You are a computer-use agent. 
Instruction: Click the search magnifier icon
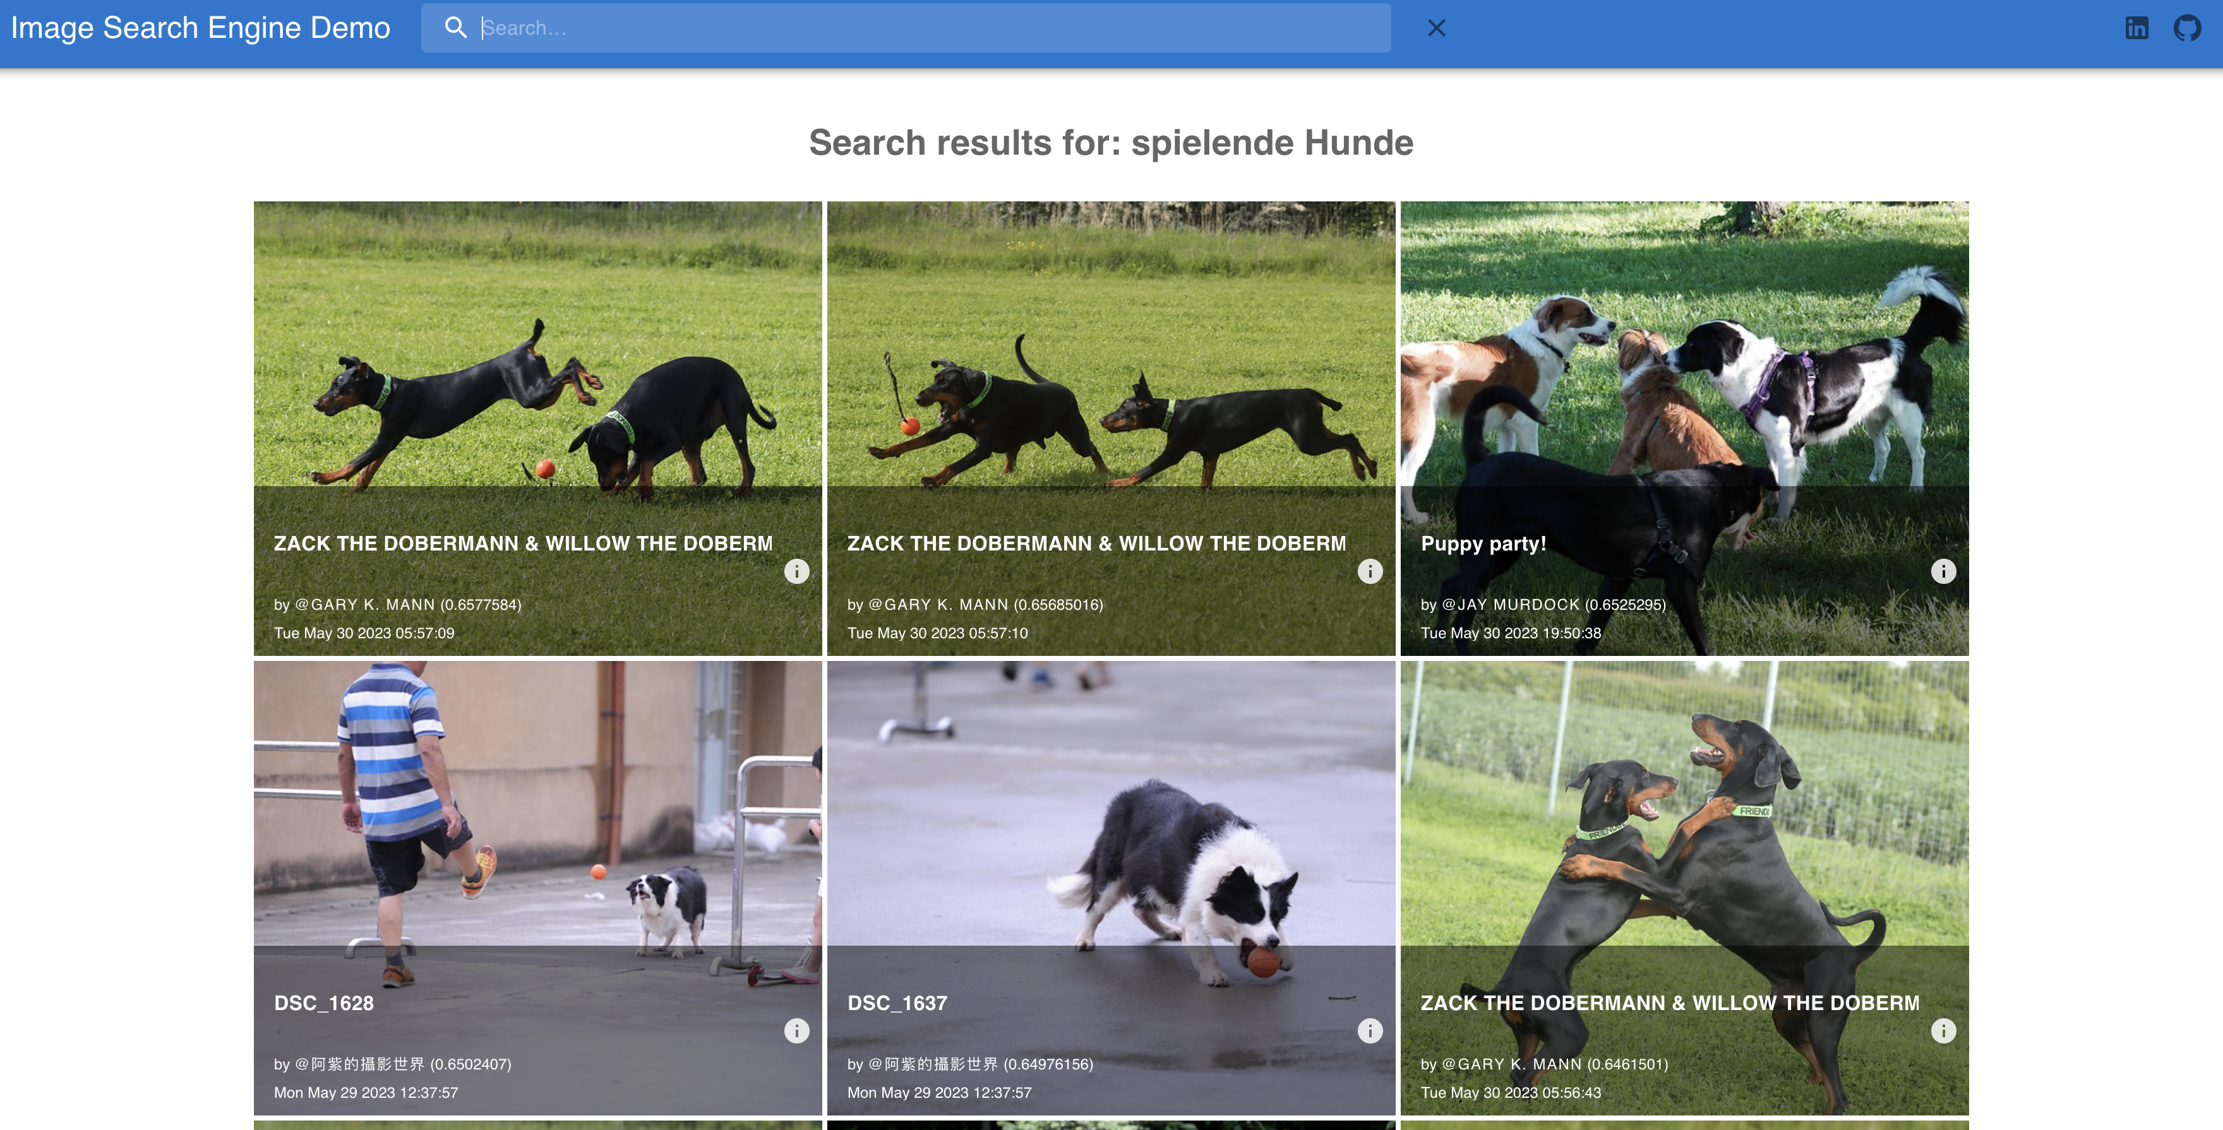point(455,28)
